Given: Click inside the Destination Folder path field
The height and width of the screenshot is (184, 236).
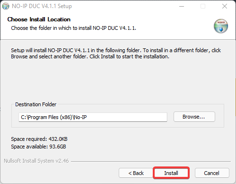Looking at the screenshot, I should click(93, 117).
